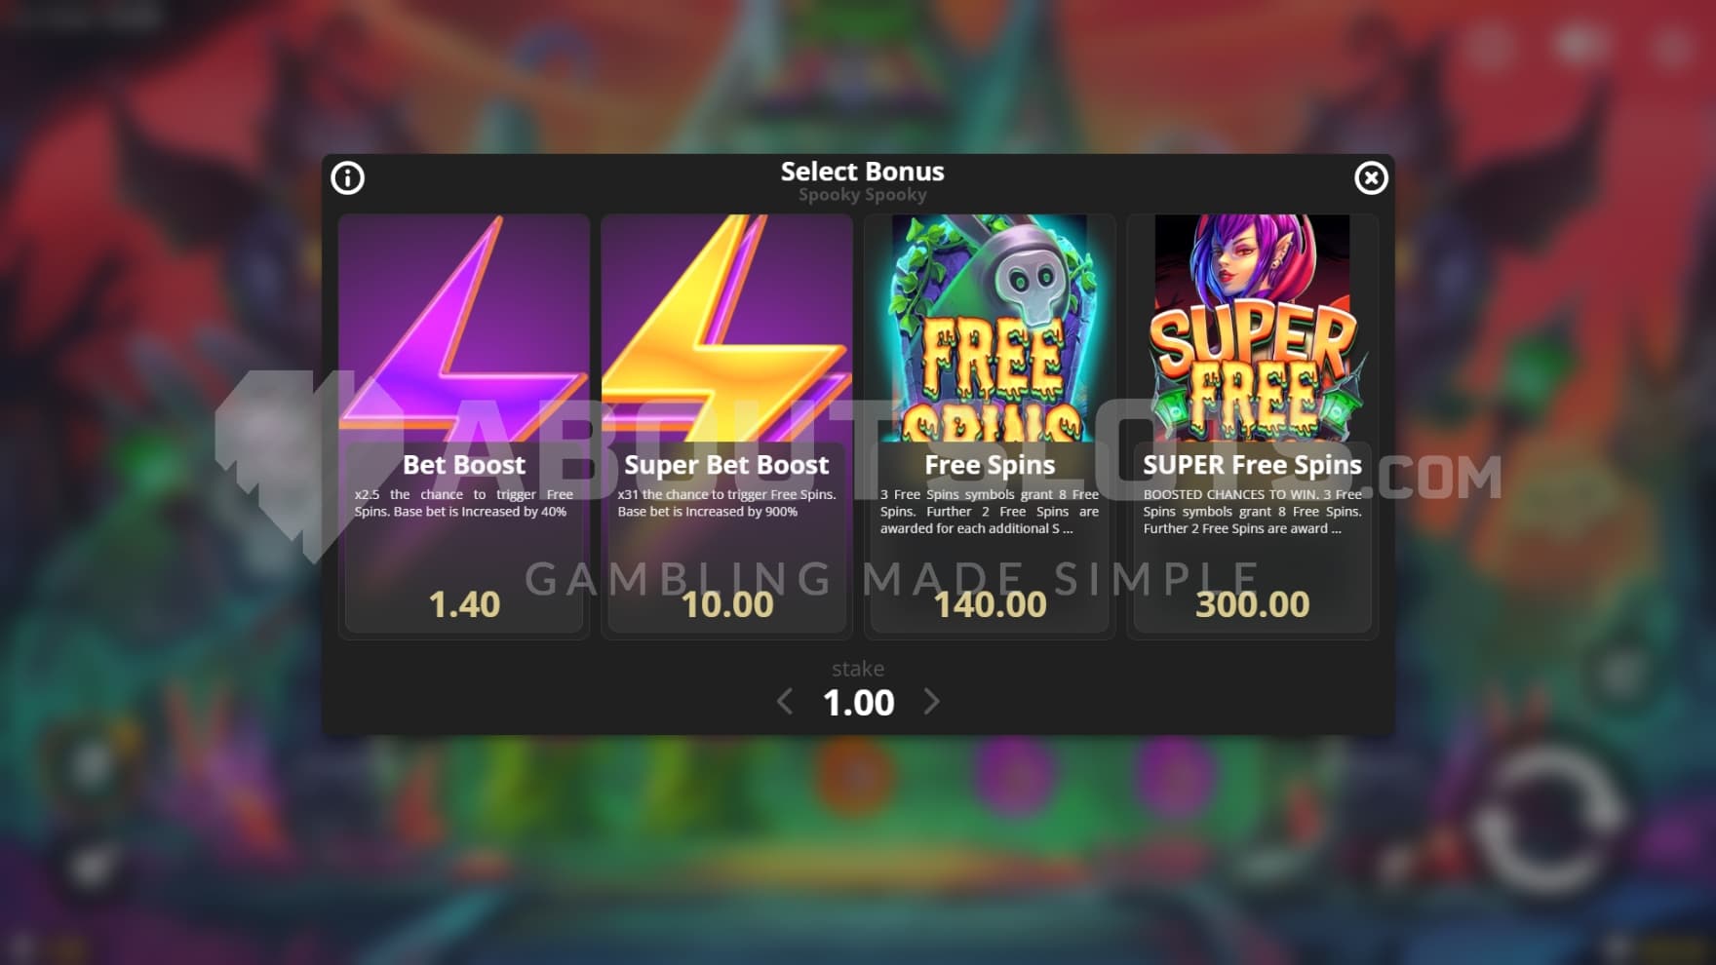Click the stake value 1.00
The width and height of the screenshot is (1716, 965).
[x=858, y=703]
